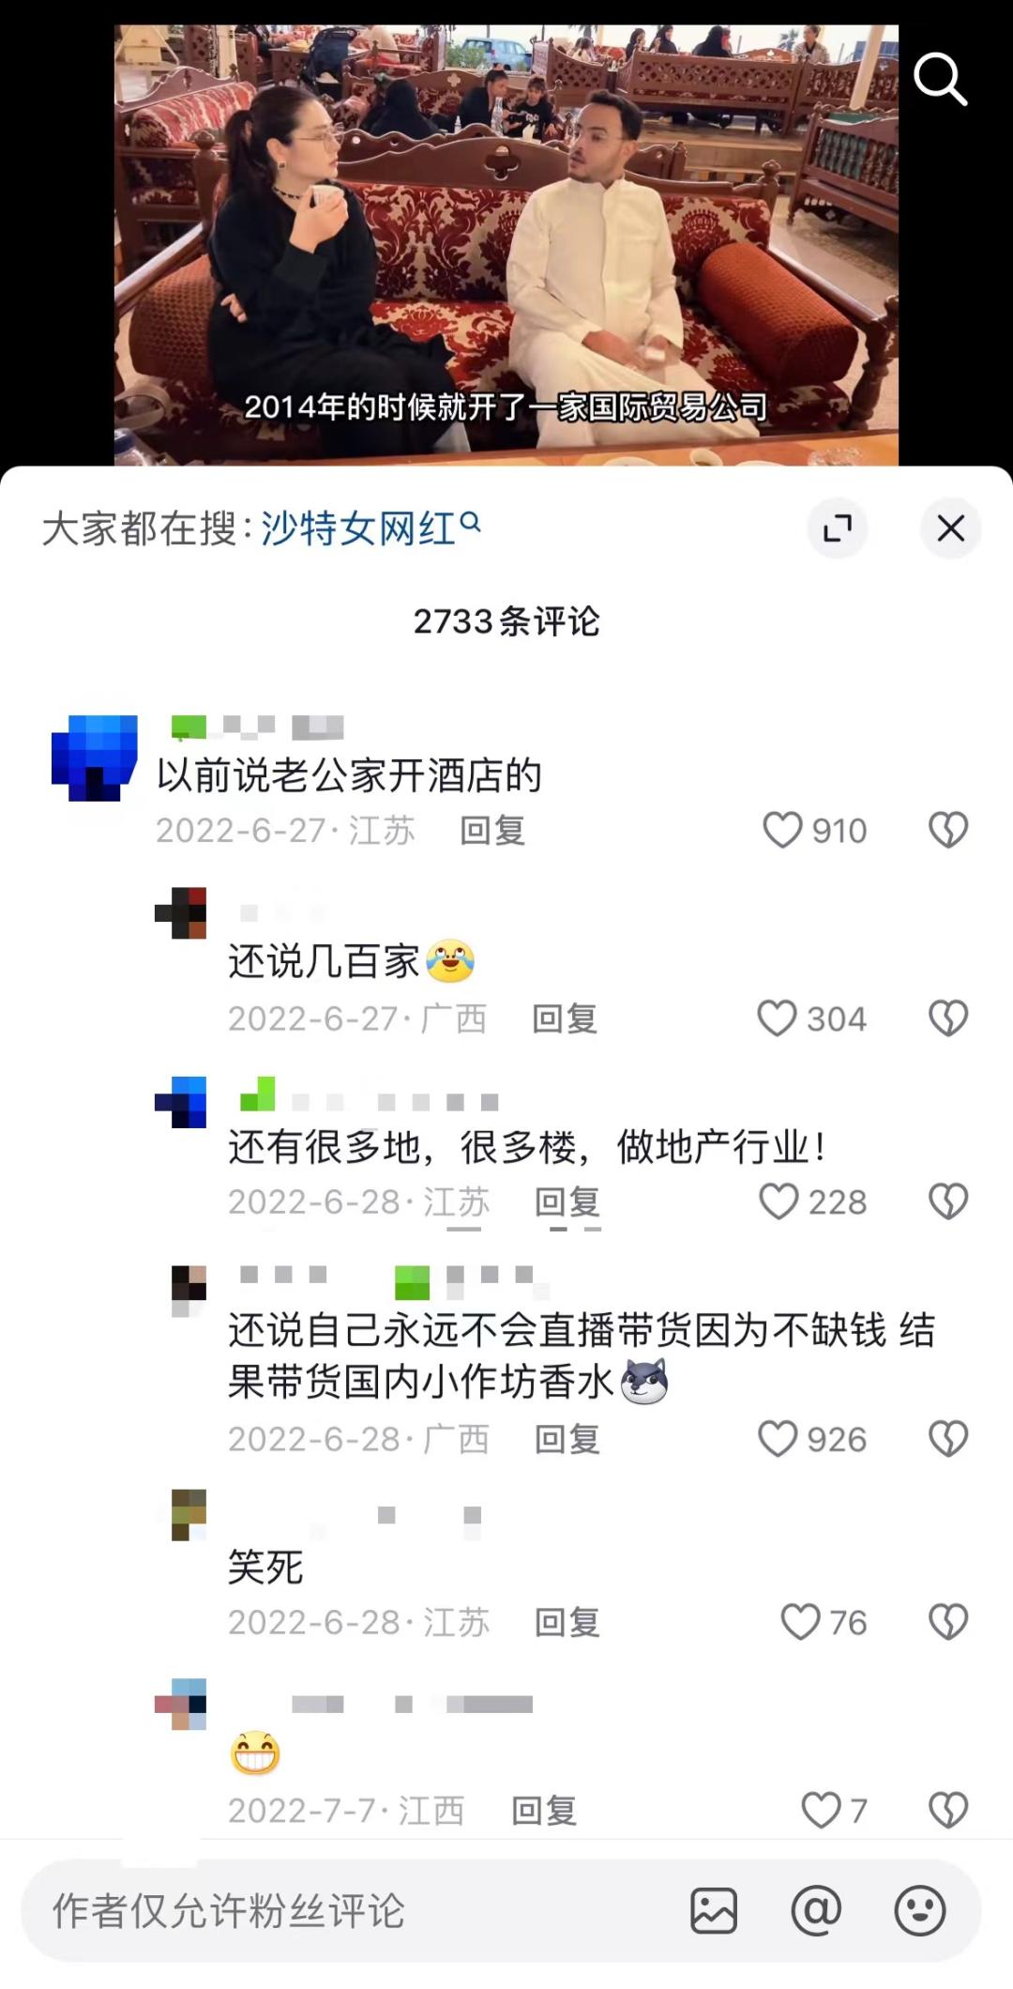Tap the @ mention icon
The width and height of the screenshot is (1013, 1989).
click(x=816, y=1910)
